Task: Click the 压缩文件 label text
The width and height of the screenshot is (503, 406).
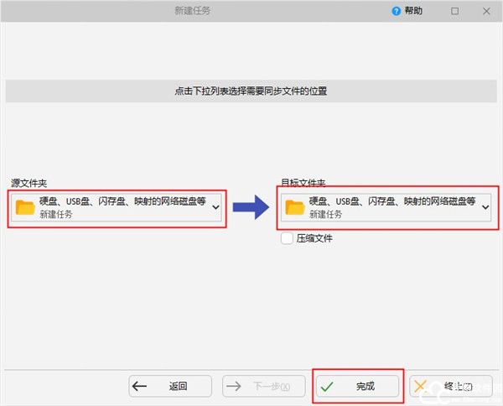Action: click(x=314, y=238)
